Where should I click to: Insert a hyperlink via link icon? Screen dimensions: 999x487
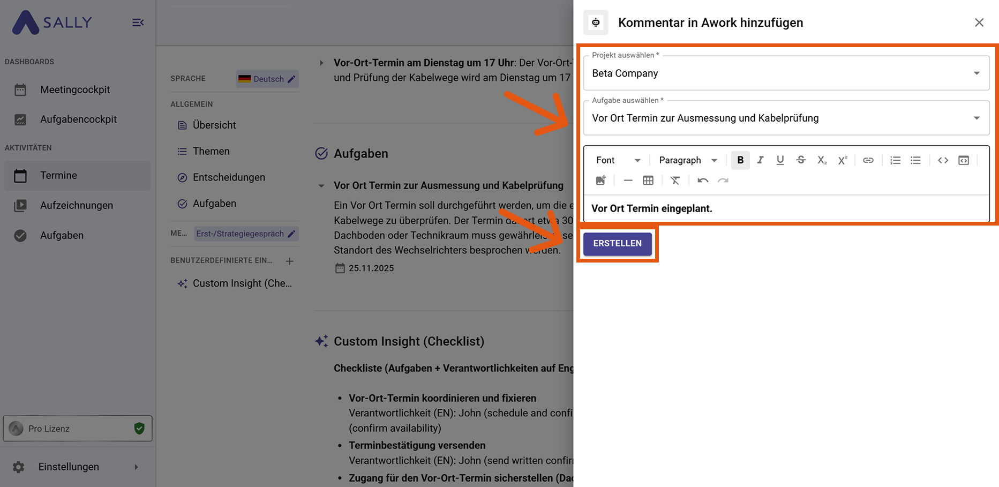tap(868, 160)
